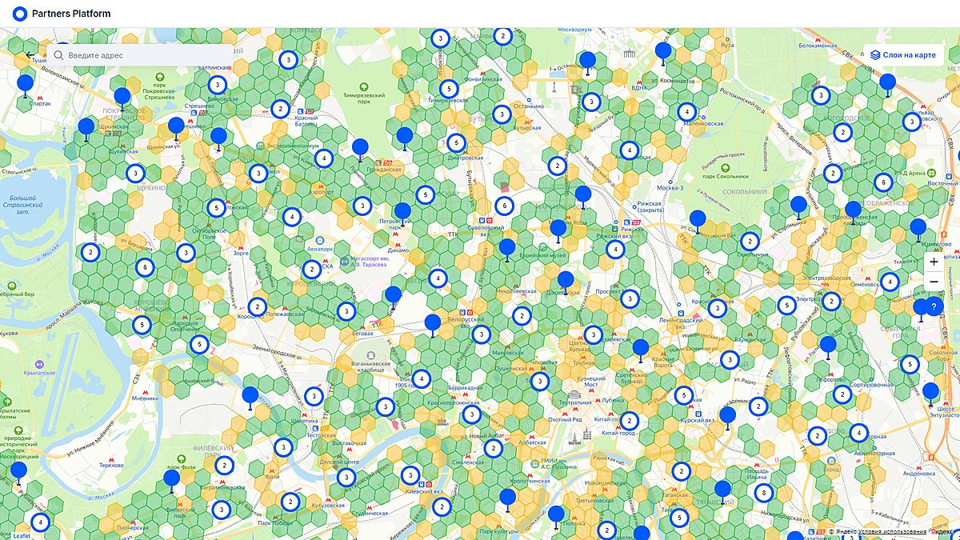Select the pin near Шоссе Энтузиастов
The height and width of the screenshot is (540, 960).
tap(930, 392)
